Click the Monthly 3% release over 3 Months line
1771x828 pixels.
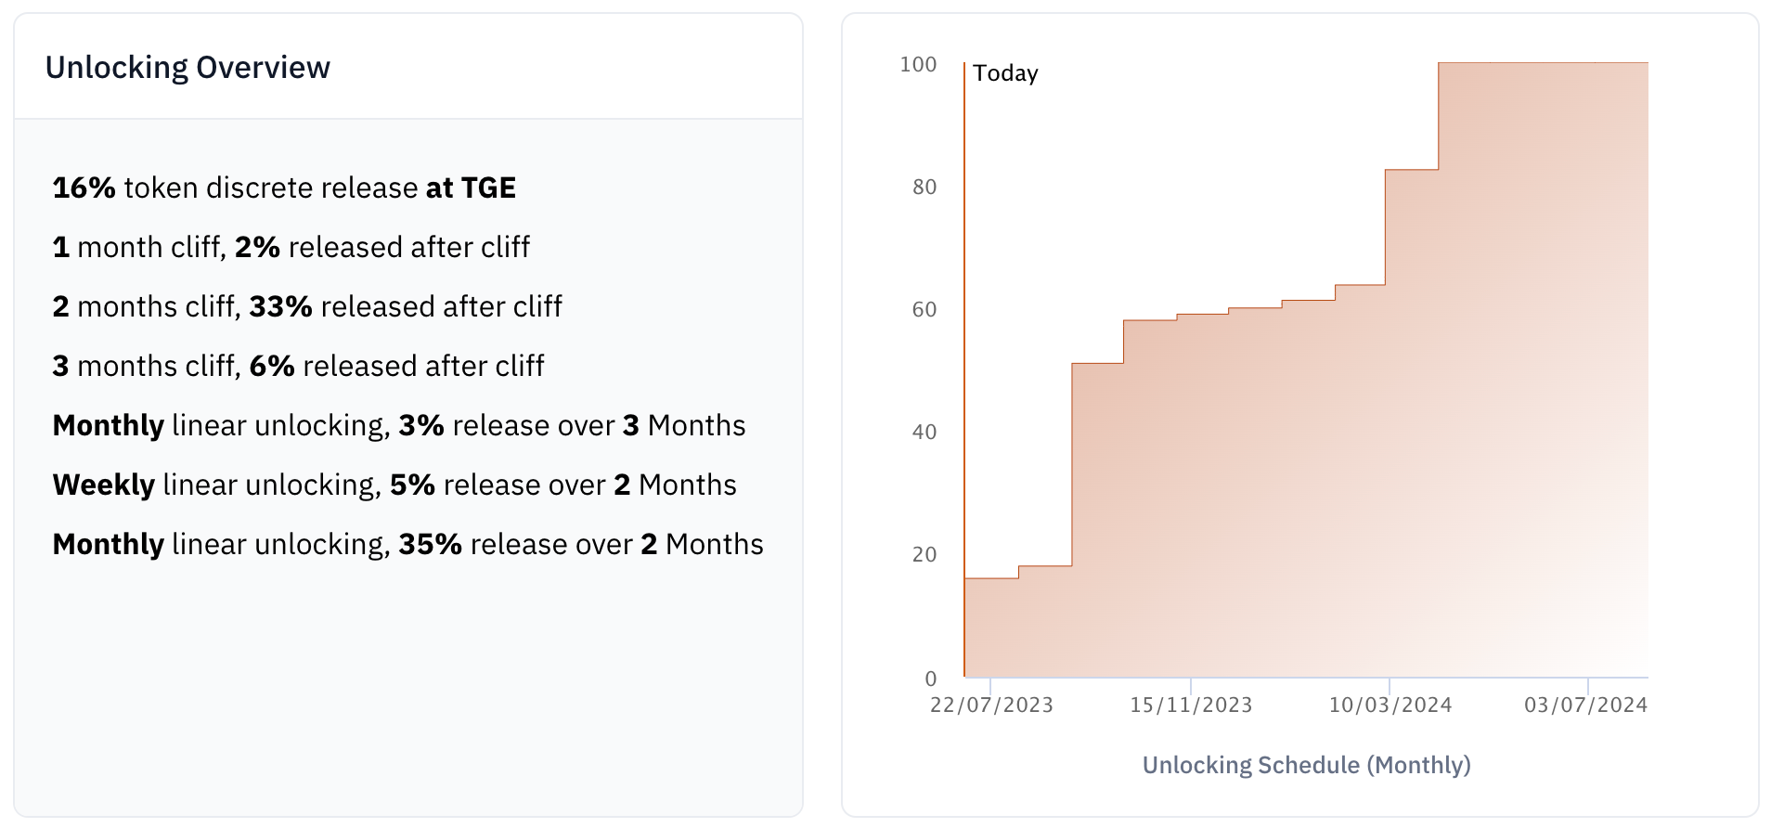click(399, 425)
